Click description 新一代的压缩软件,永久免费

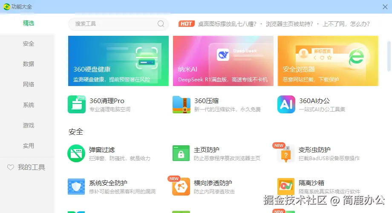[x=228, y=109]
